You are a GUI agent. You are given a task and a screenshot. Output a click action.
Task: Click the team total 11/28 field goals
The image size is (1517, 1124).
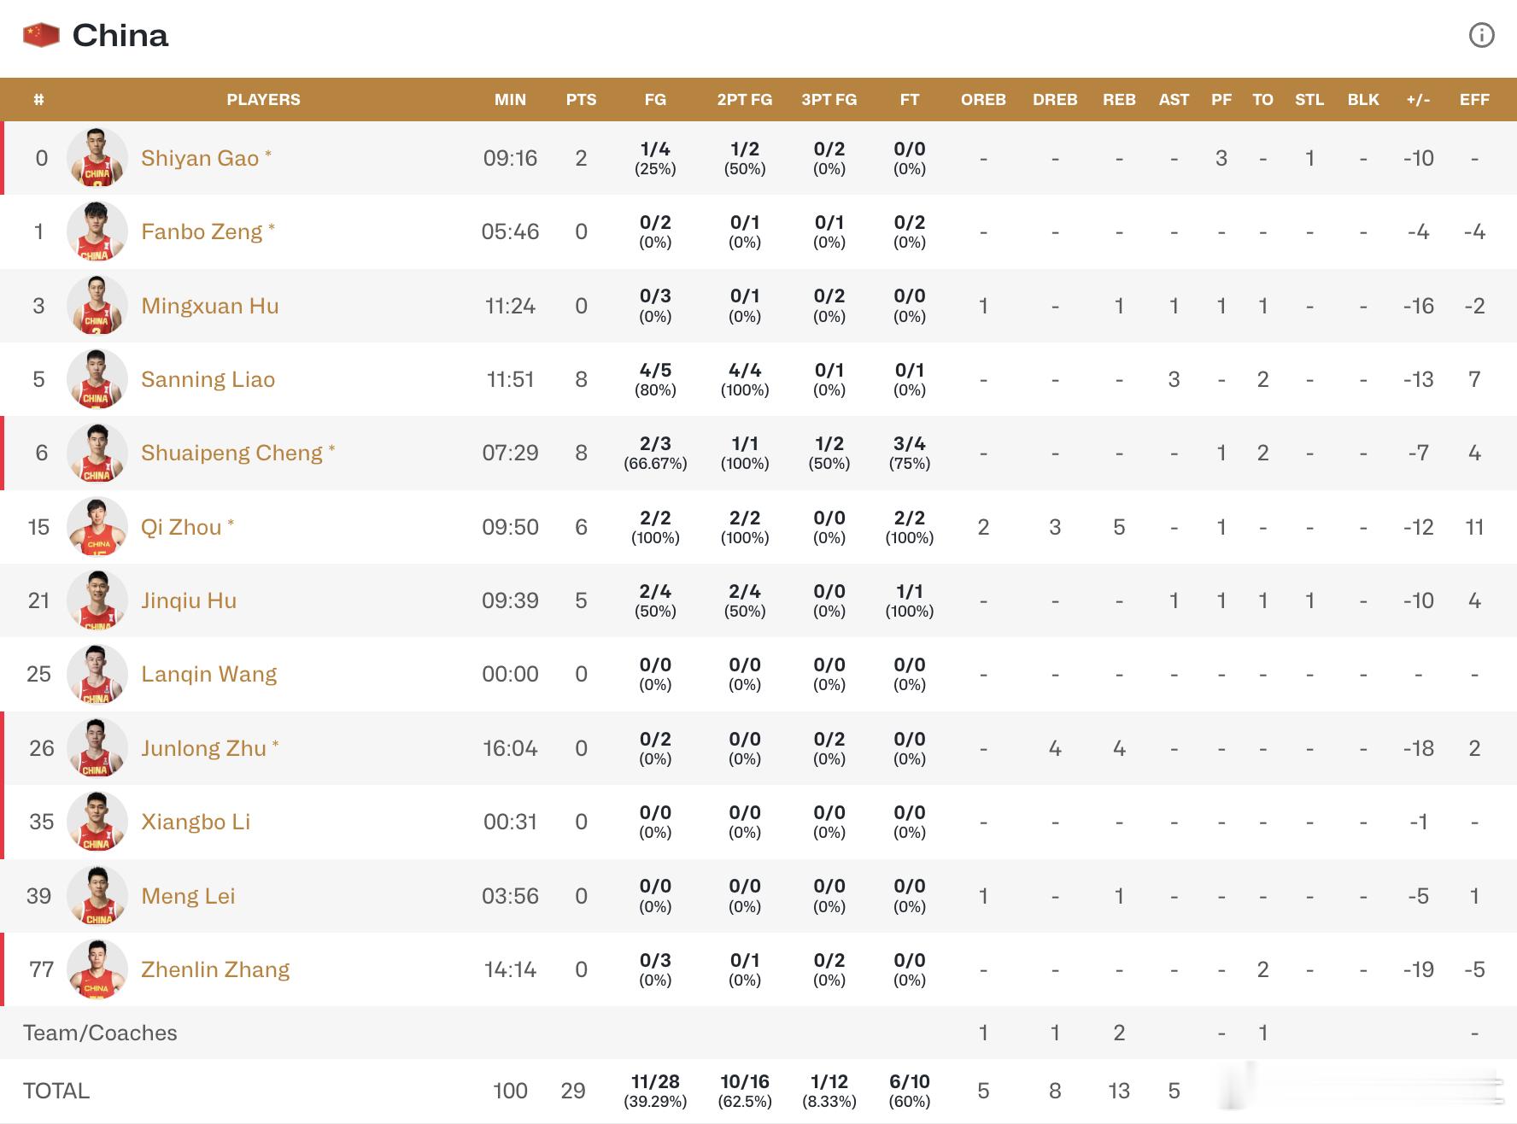(655, 1081)
